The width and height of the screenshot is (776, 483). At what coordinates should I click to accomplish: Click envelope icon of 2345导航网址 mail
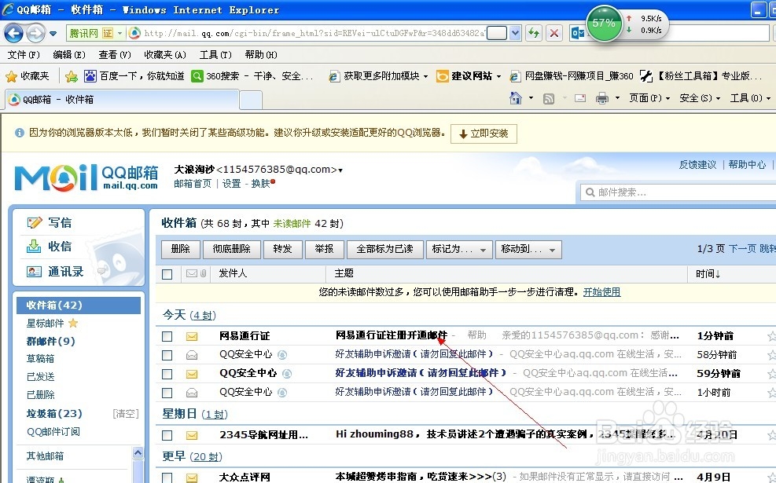click(192, 435)
